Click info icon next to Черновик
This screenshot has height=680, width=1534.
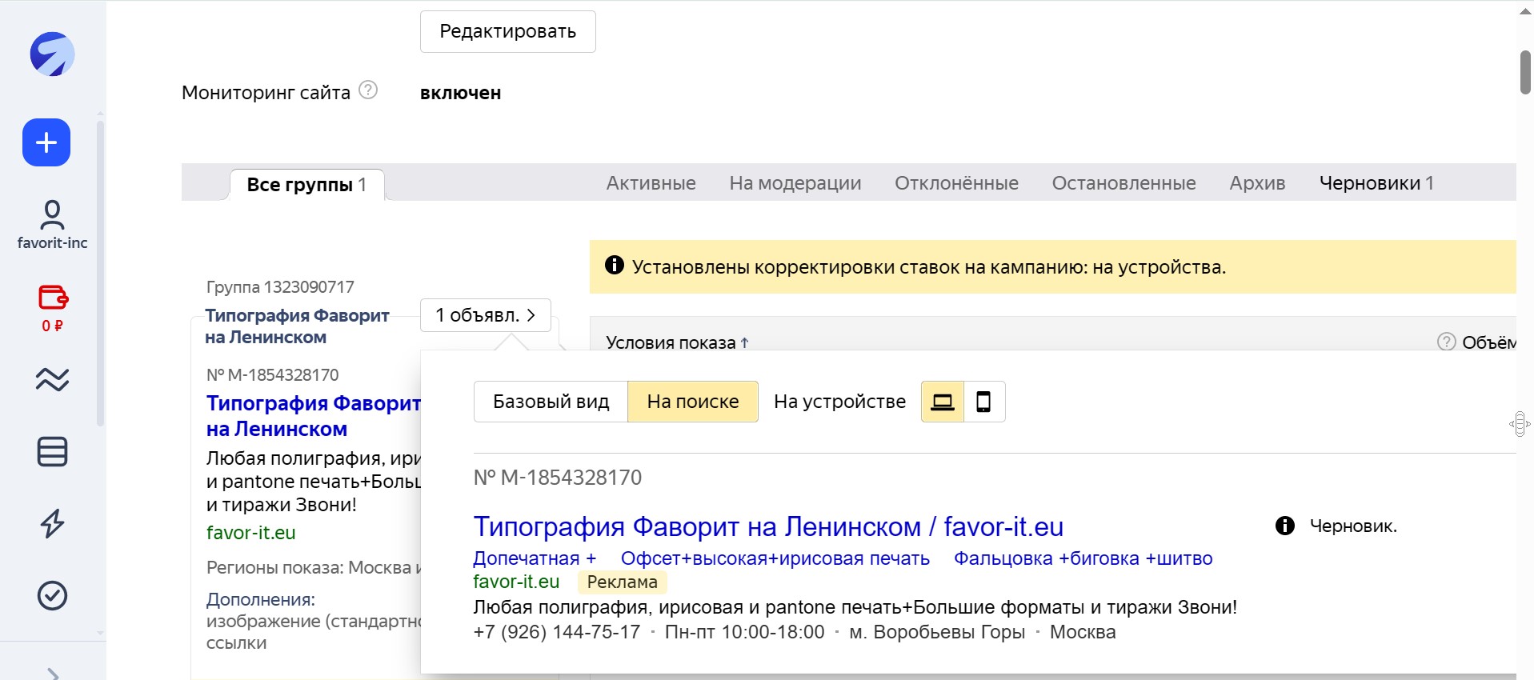1285,526
